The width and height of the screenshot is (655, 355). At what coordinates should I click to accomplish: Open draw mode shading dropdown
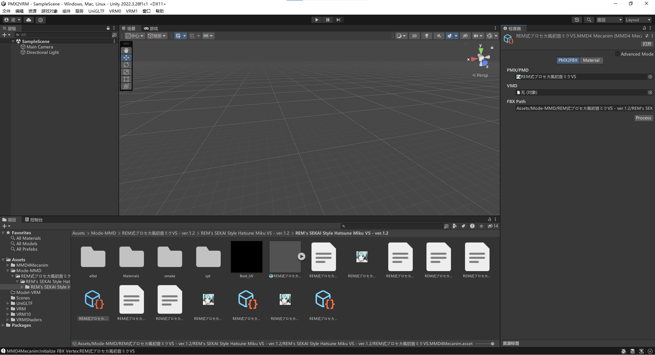coord(401,36)
